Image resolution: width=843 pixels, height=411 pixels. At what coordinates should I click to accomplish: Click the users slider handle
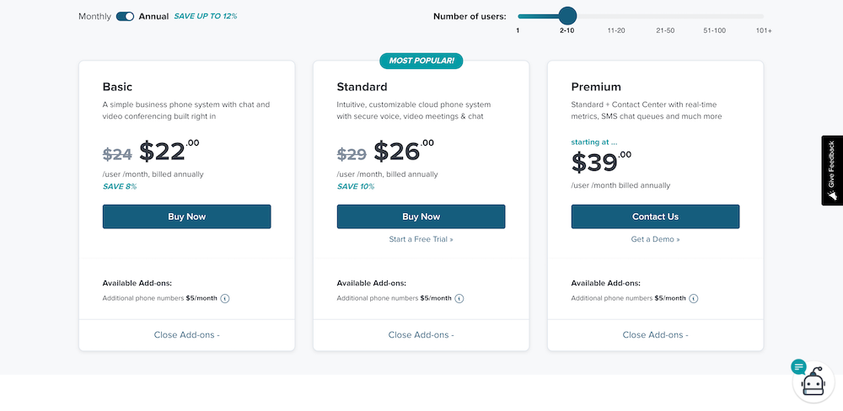tap(567, 15)
